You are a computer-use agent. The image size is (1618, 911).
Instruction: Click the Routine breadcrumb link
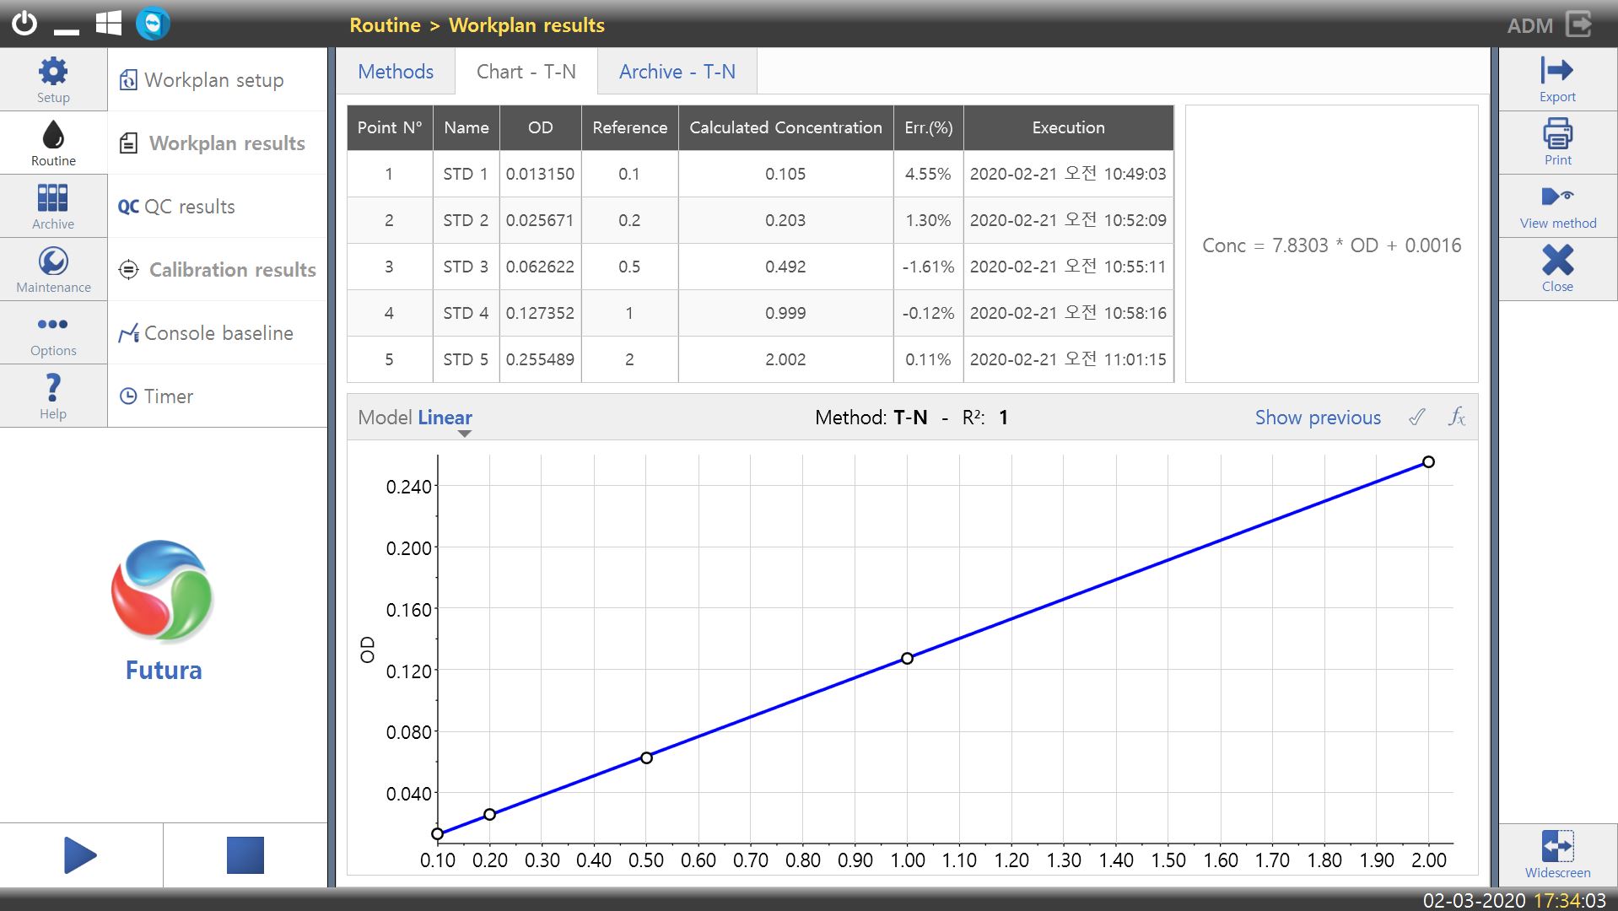[x=385, y=25]
